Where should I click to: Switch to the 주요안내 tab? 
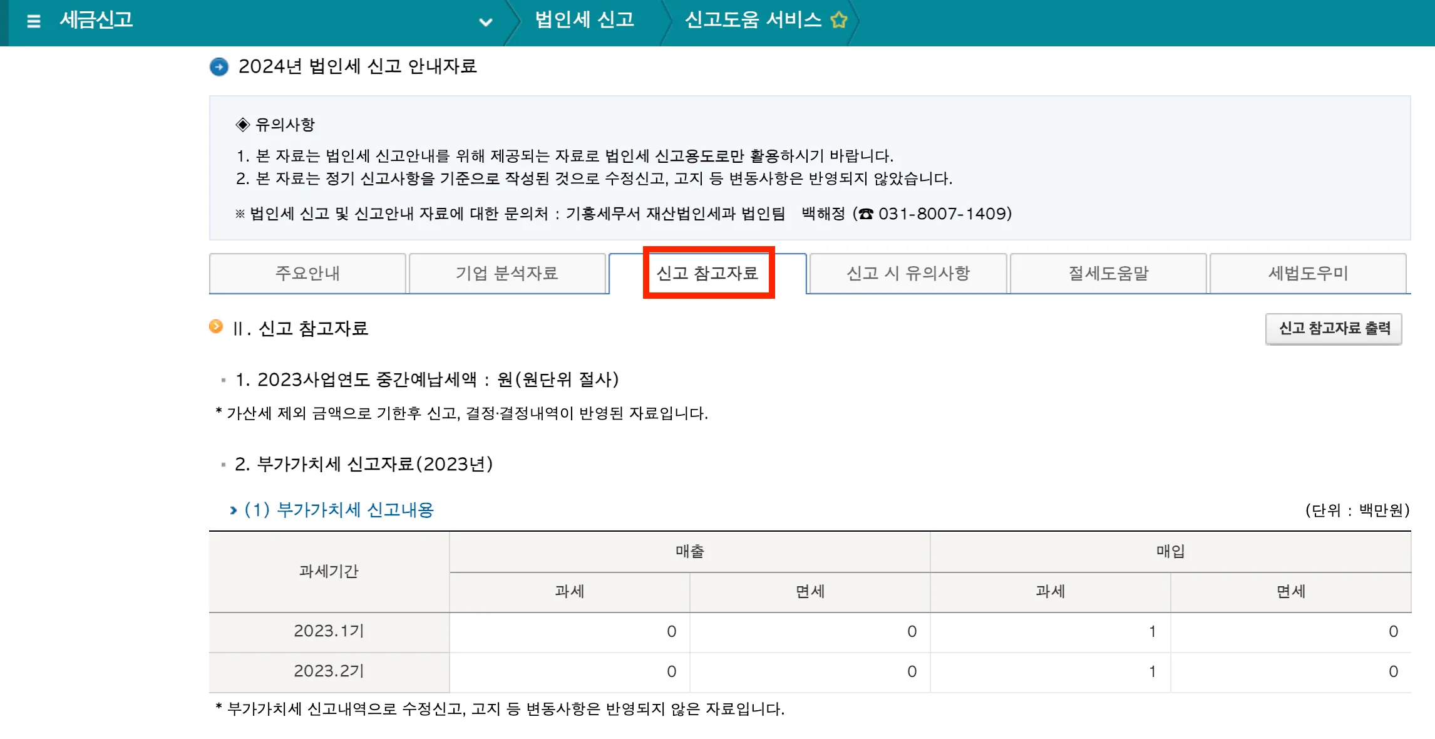[308, 273]
